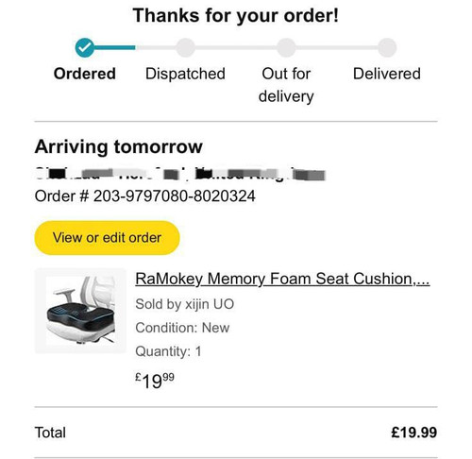The image size is (472, 459).
Task: Click the Total amount £19.99
Action: point(414,433)
